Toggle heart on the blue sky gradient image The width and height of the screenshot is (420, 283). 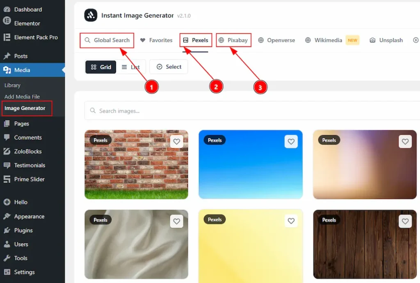(291, 141)
